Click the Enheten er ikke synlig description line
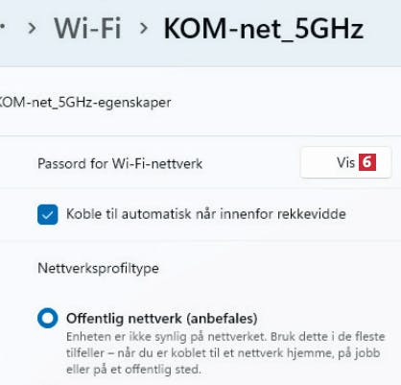This screenshot has width=401, height=385. pos(225,337)
